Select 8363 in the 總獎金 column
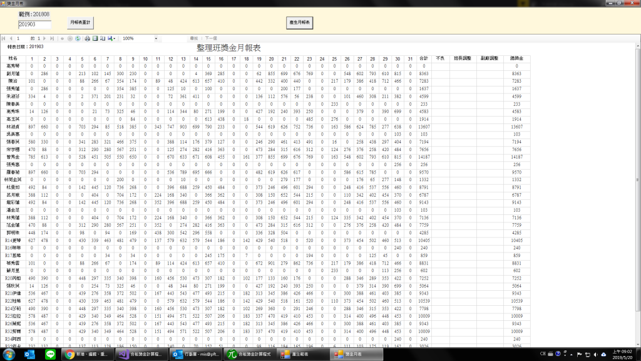 (516, 74)
